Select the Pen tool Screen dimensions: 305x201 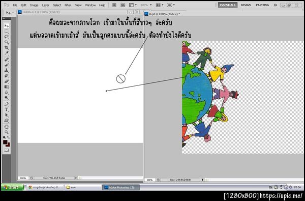[7, 104]
